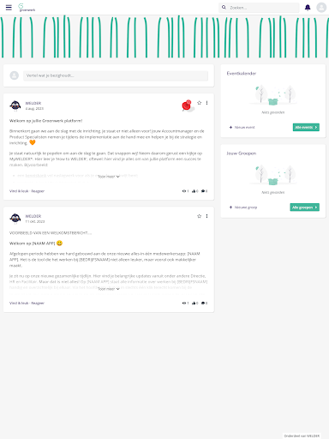Click the Groenwerk logo

tap(27, 8)
